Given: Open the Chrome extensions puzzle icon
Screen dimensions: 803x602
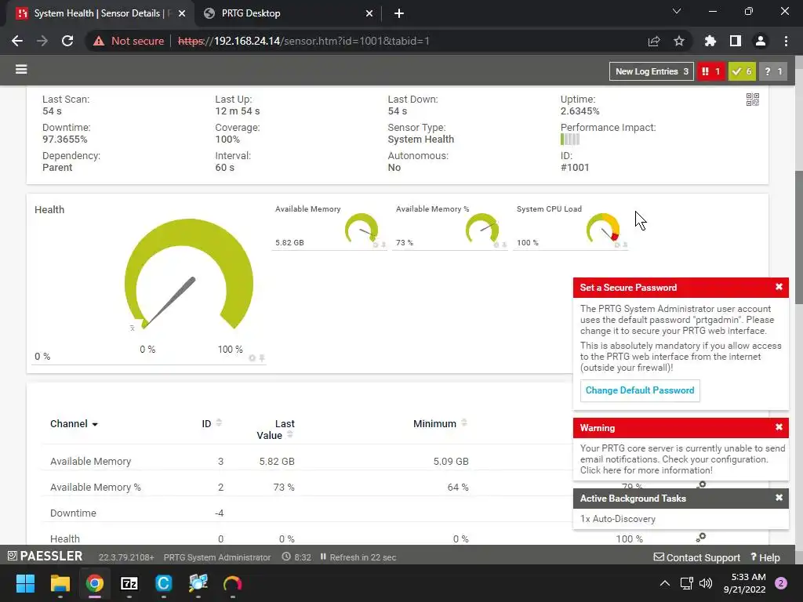Looking at the screenshot, I should [x=710, y=41].
